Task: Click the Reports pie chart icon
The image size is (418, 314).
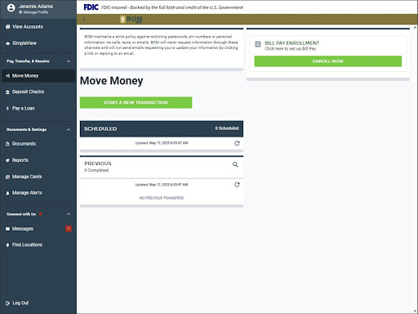Action: click(7, 160)
